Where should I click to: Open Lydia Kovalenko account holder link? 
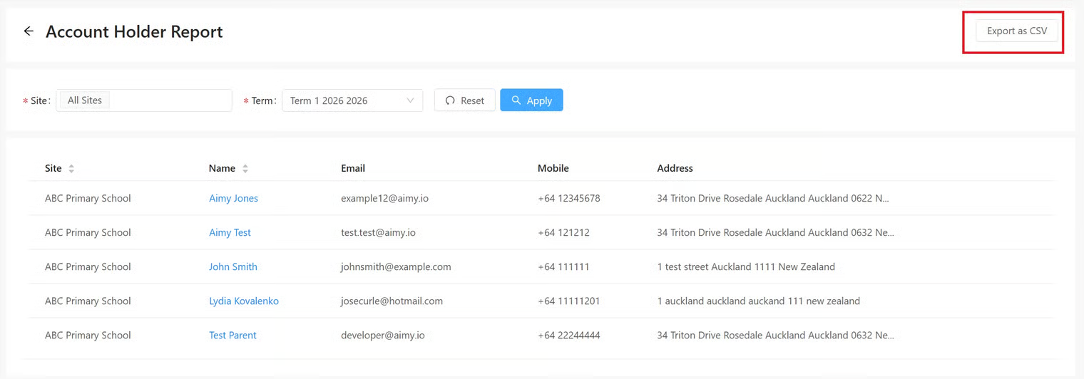coord(243,301)
